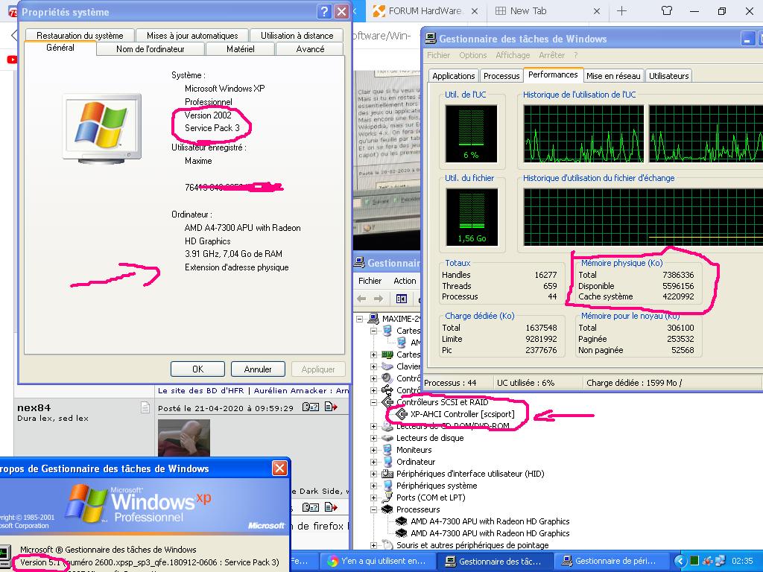Open nex84's profile page icon
The image size is (763, 572).
point(145,407)
